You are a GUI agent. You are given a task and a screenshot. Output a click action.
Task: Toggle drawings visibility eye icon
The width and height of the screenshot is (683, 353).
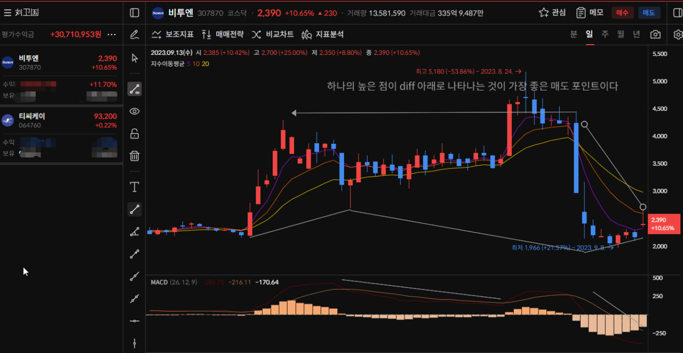coord(134,111)
